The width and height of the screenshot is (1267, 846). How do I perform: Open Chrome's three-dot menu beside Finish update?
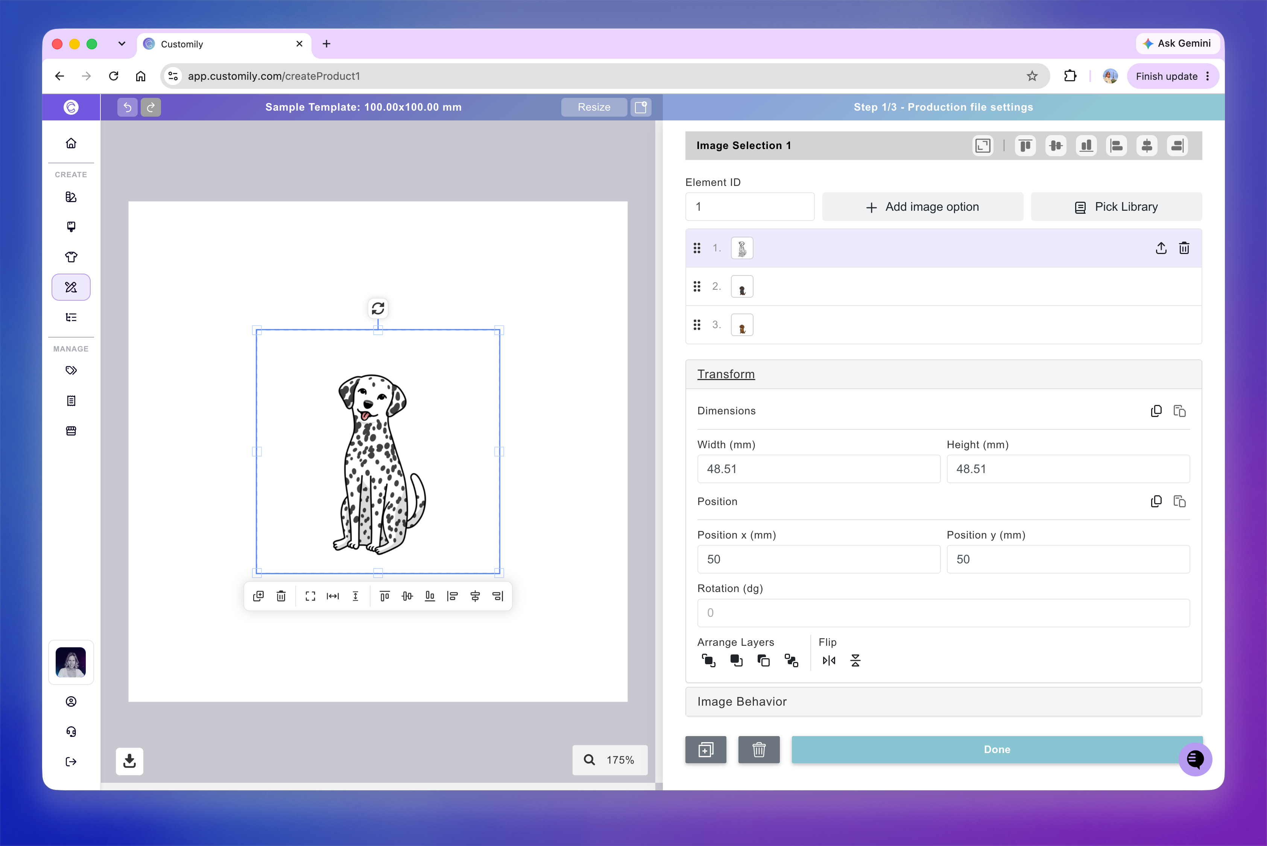pos(1208,76)
